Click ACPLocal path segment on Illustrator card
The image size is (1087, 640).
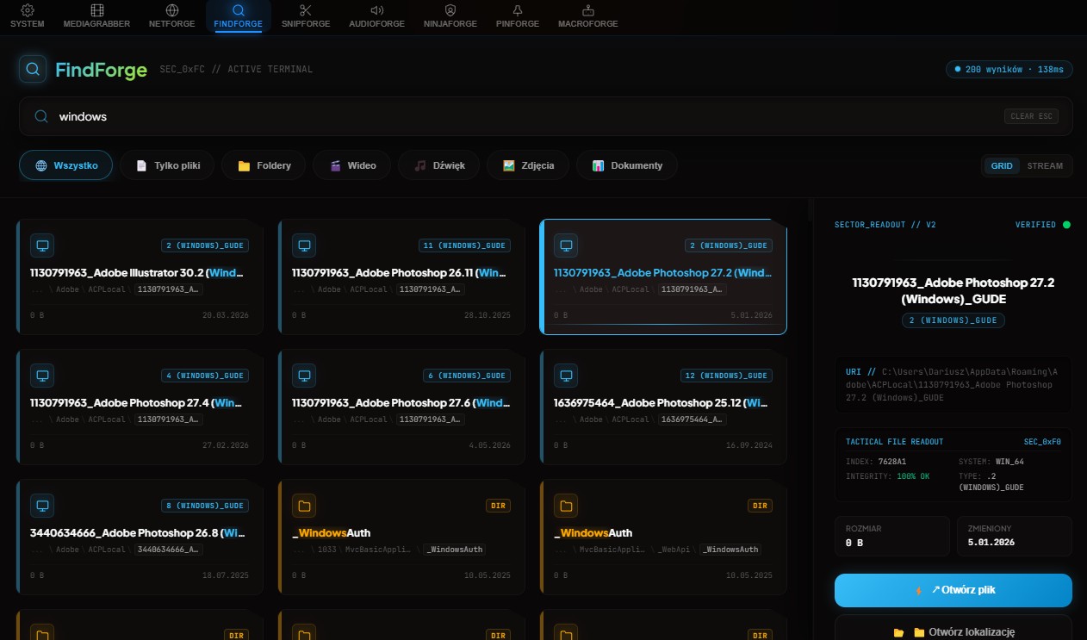[x=105, y=289]
